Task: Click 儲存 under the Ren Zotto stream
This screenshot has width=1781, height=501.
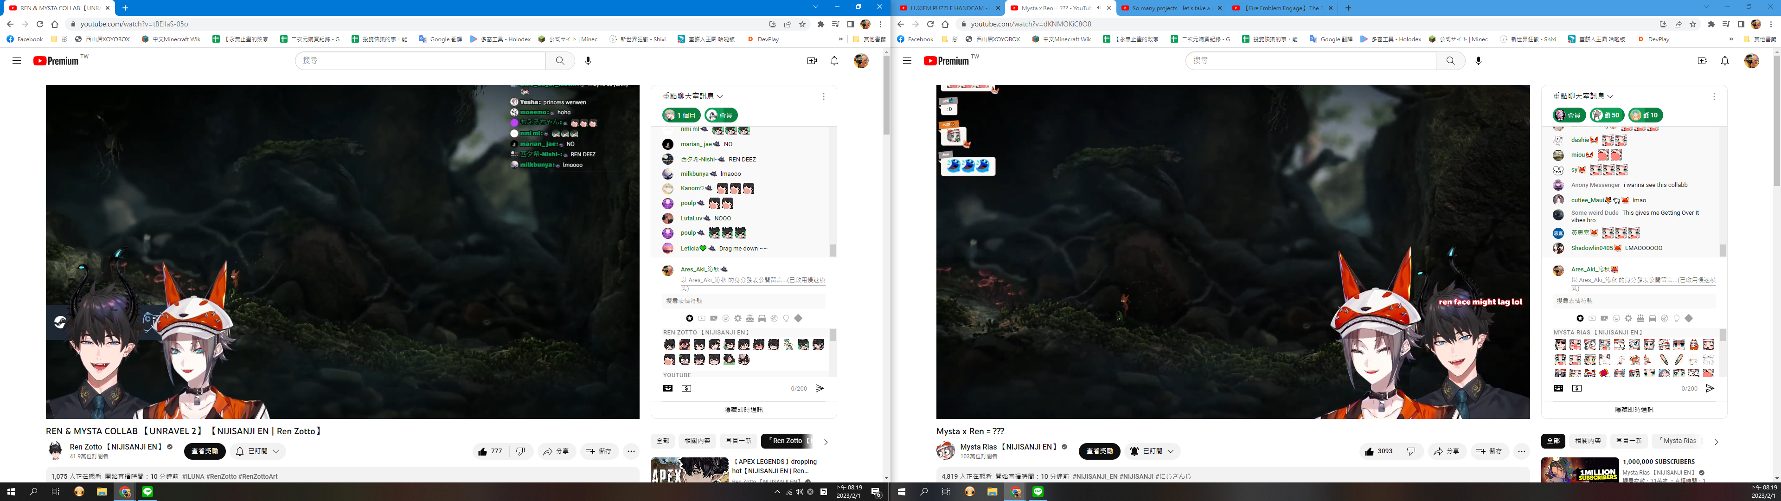Action: click(599, 451)
